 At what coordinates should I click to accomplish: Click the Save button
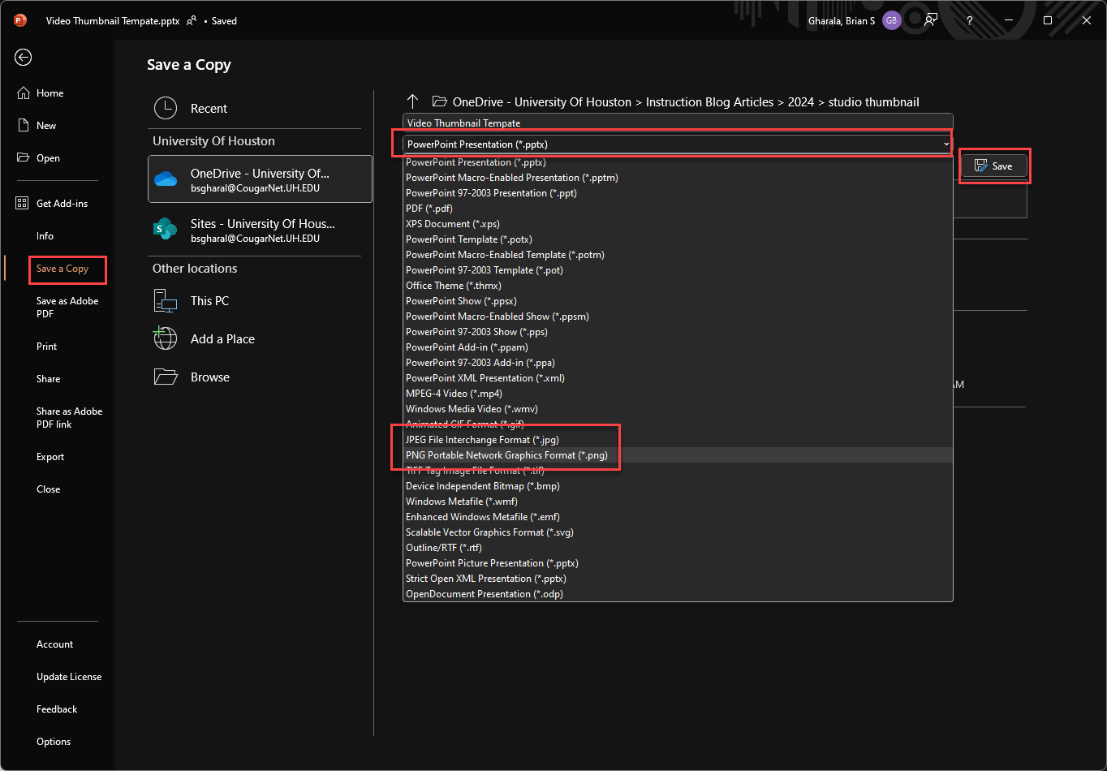pyautogui.click(x=994, y=166)
